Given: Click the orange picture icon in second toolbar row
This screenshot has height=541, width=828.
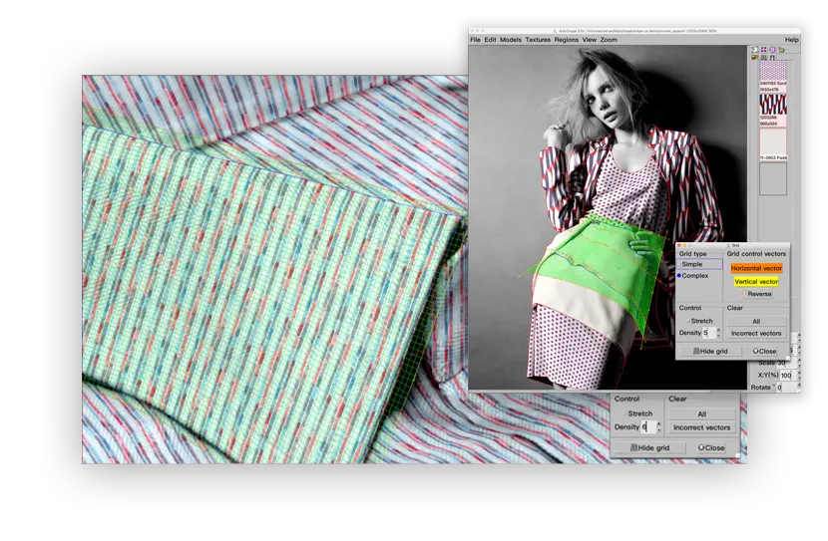Looking at the screenshot, I should pos(754,58).
